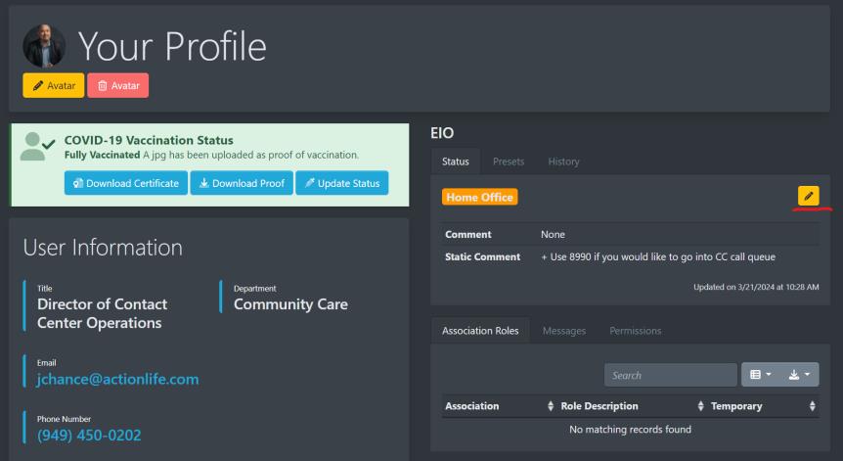Viewport: 843px width, 461px height.
Task: Click the yellow pencil edit status icon
Action: [x=808, y=196]
